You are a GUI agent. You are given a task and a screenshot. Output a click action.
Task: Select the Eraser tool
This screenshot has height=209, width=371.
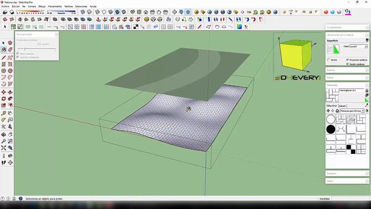click(x=10, y=49)
